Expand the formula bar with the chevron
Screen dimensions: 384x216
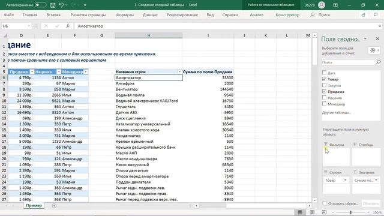(380, 26)
